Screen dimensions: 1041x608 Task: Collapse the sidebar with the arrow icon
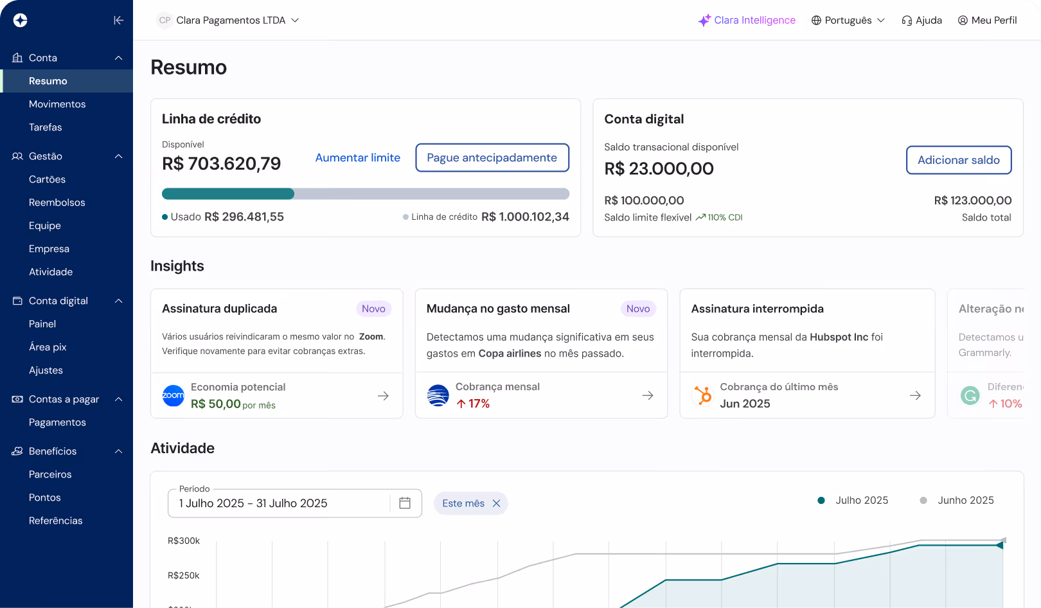click(x=119, y=20)
